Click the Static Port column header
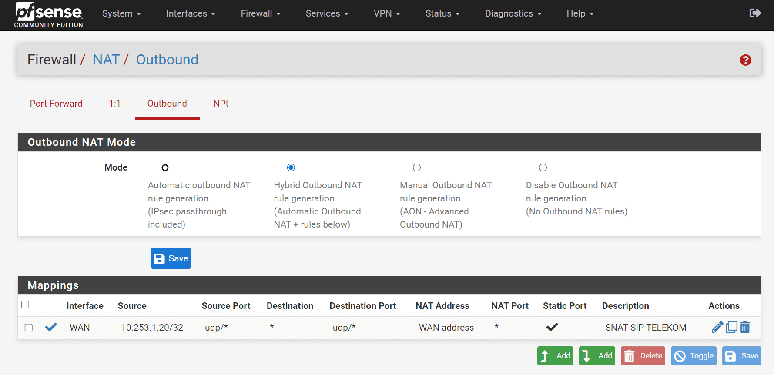 565,306
